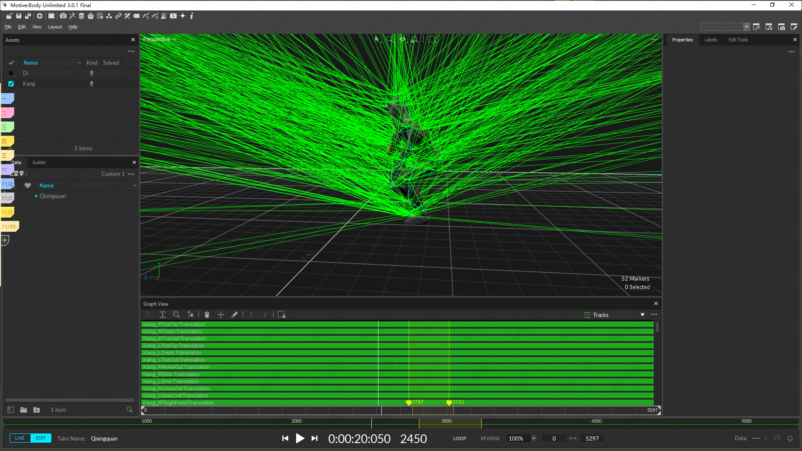Select pencil draw tool in Graph View

tap(234, 315)
